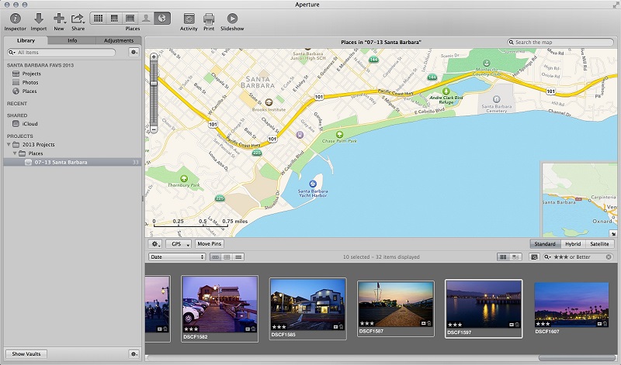Screen dimensions: 621x365
Task: Select Satellite map style
Action: point(599,244)
